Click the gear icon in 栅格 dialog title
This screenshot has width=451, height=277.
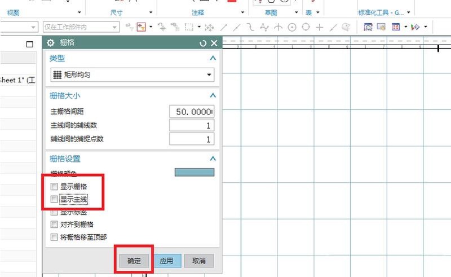pos(51,43)
